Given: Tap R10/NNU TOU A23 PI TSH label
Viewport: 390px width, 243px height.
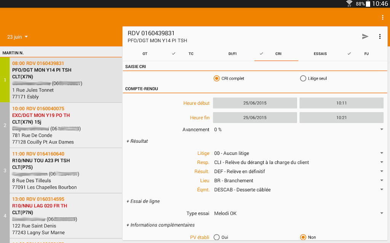Looking at the screenshot, I should tap(41, 161).
